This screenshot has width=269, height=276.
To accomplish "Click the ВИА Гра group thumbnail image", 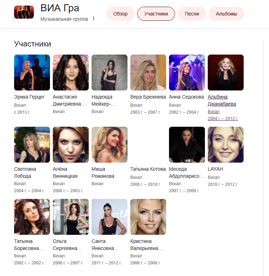I will pos(24,12).
